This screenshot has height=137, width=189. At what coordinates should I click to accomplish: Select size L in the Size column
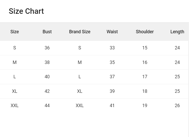(15, 77)
